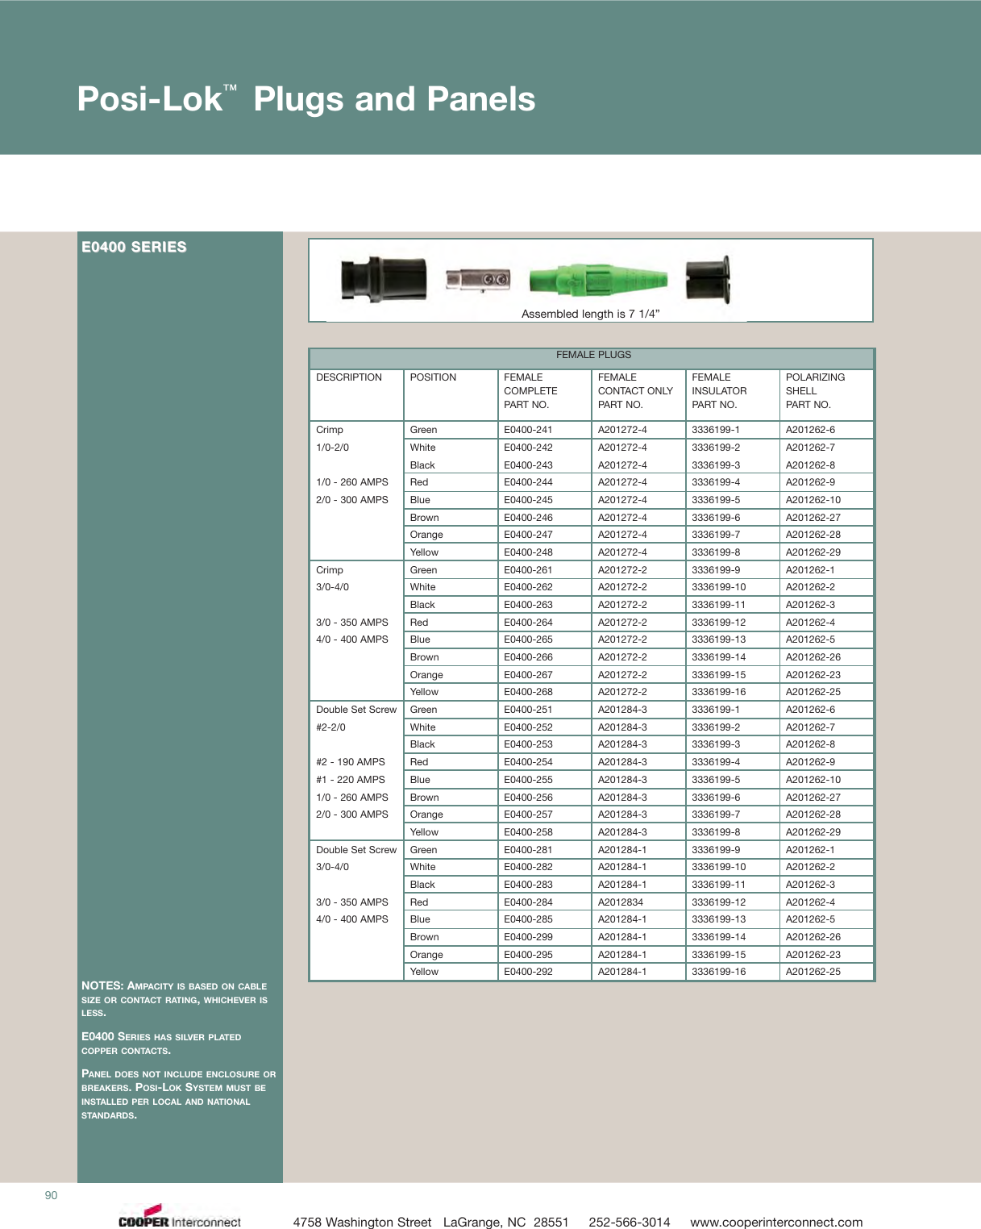This screenshot has height=1229, width=981.
Task: Click Brown position in E0400-266 row
Action: (x=424, y=657)
